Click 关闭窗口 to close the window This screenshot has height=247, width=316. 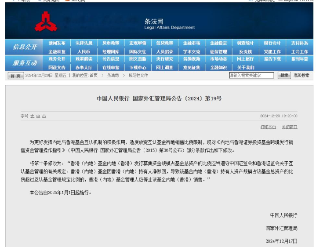click(289, 127)
